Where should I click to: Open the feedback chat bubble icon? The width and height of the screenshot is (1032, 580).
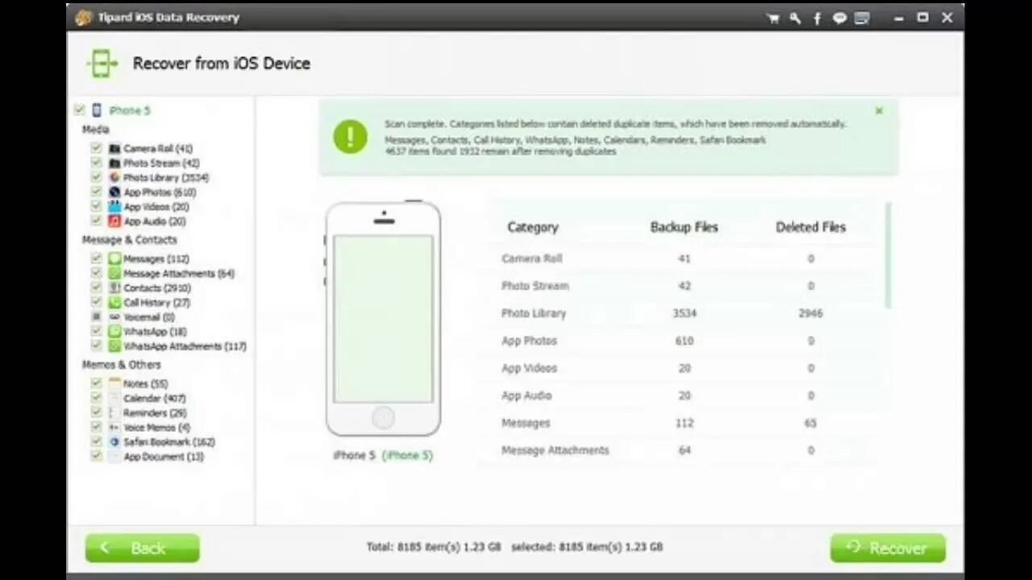tap(839, 18)
